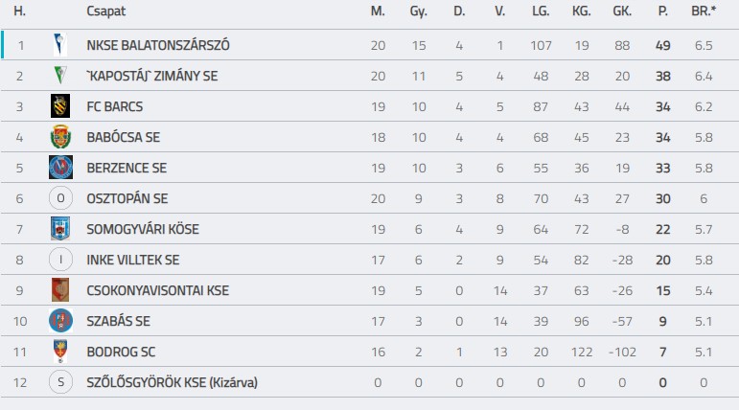
Task: Select the Babócsa SE crest icon
Action: [x=60, y=137]
